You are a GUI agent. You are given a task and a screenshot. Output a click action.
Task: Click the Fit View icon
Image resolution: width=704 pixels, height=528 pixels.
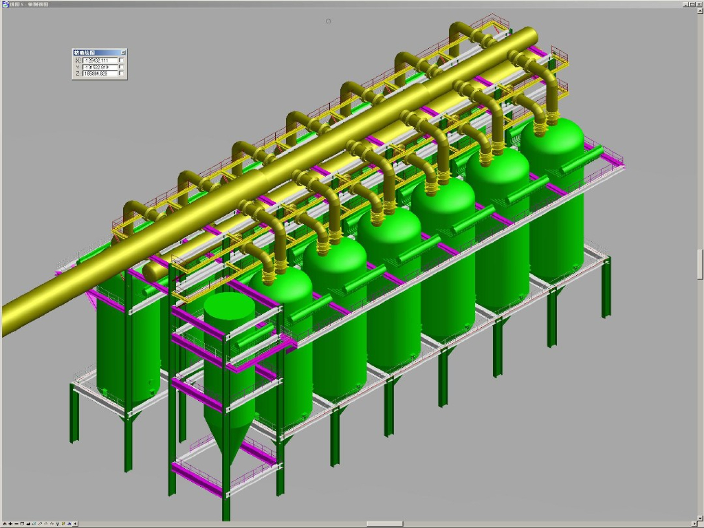(28, 523)
